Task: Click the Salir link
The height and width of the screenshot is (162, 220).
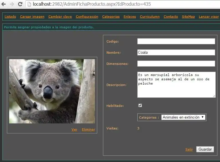Action: [x=189, y=149]
